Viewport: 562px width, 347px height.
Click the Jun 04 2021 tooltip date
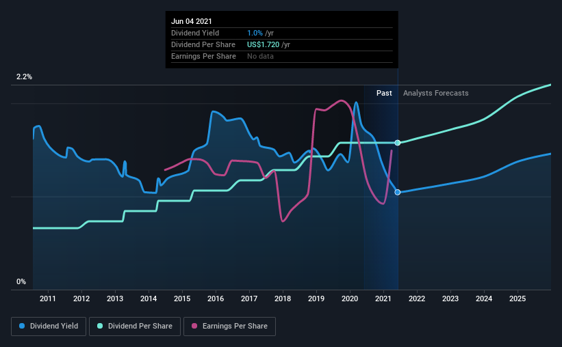coord(192,21)
